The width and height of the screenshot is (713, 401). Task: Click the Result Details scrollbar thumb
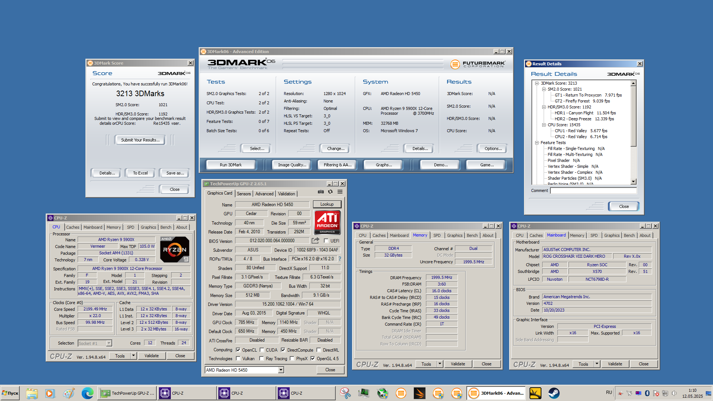634,116
